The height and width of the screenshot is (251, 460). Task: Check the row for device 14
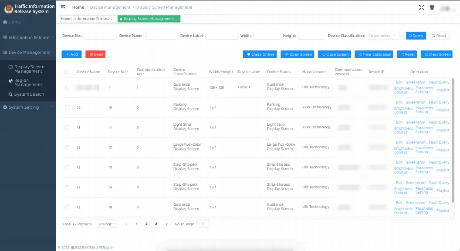[68, 187]
